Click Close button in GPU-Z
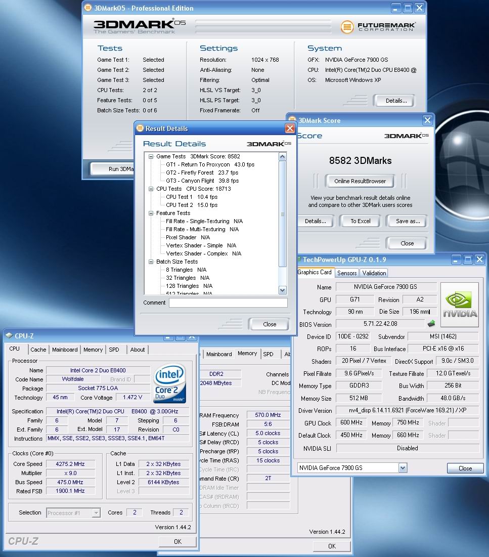489x557 pixels. (x=465, y=468)
